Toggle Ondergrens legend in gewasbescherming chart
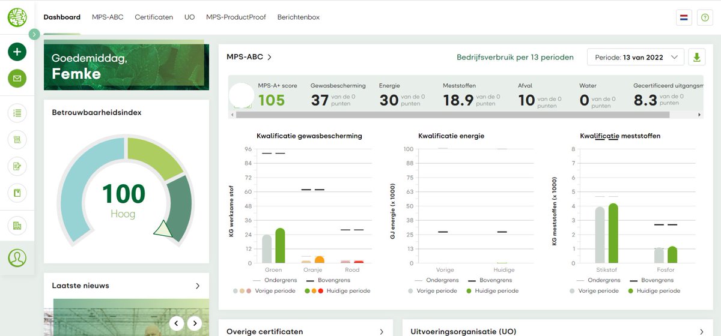The image size is (721, 336). (275, 280)
